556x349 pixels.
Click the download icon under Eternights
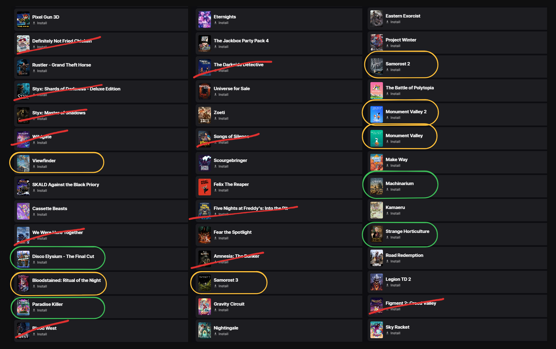click(215, 23)
